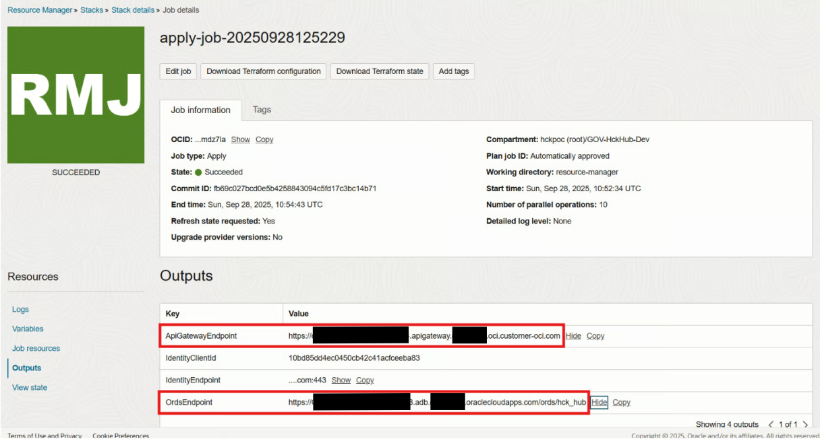Download Terraform configuration
Image resolution: width=820 pixels, height=439 pixels.
point(264,71)
